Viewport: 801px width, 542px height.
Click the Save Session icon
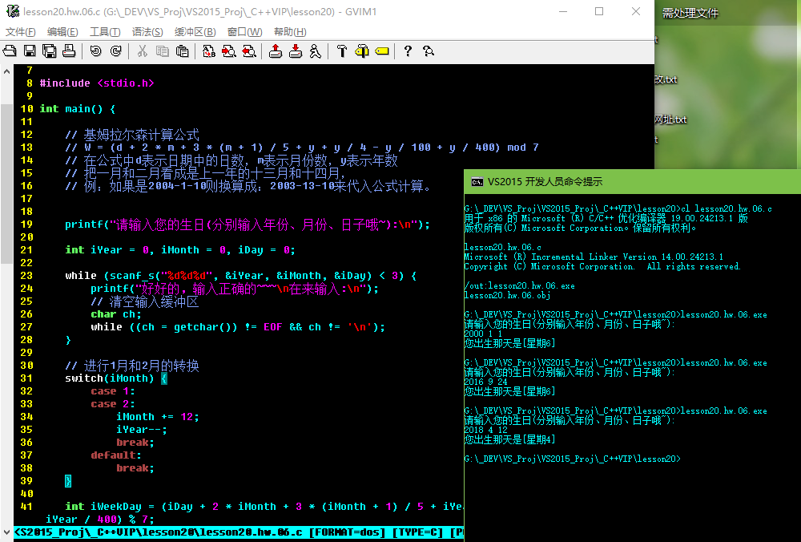tap(296, 51)
